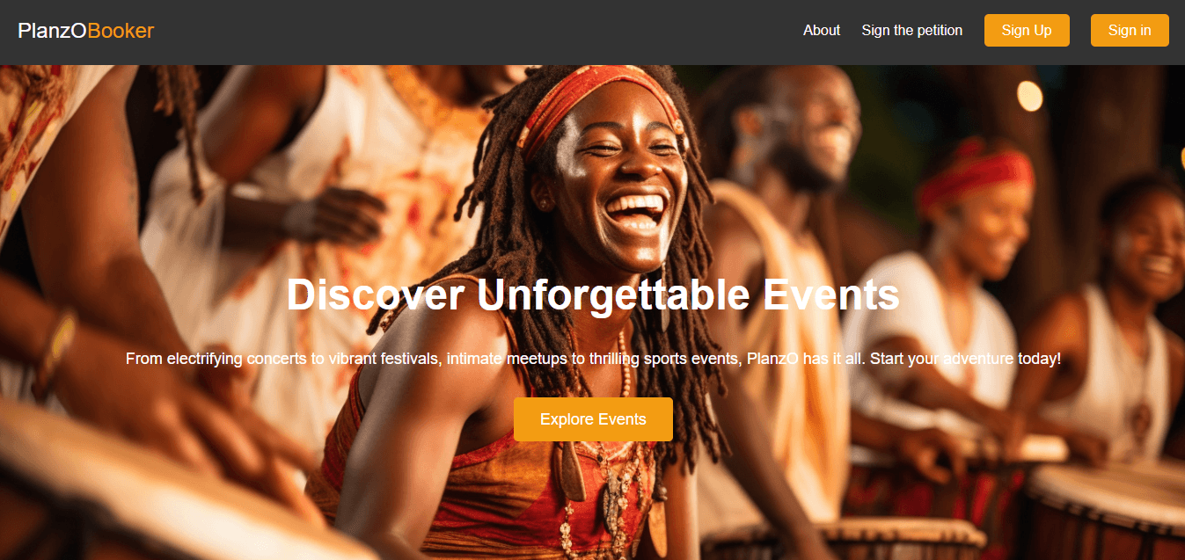Click the Sign Up button
This screenshot has width=1185, height=560.
point(1027,30)
